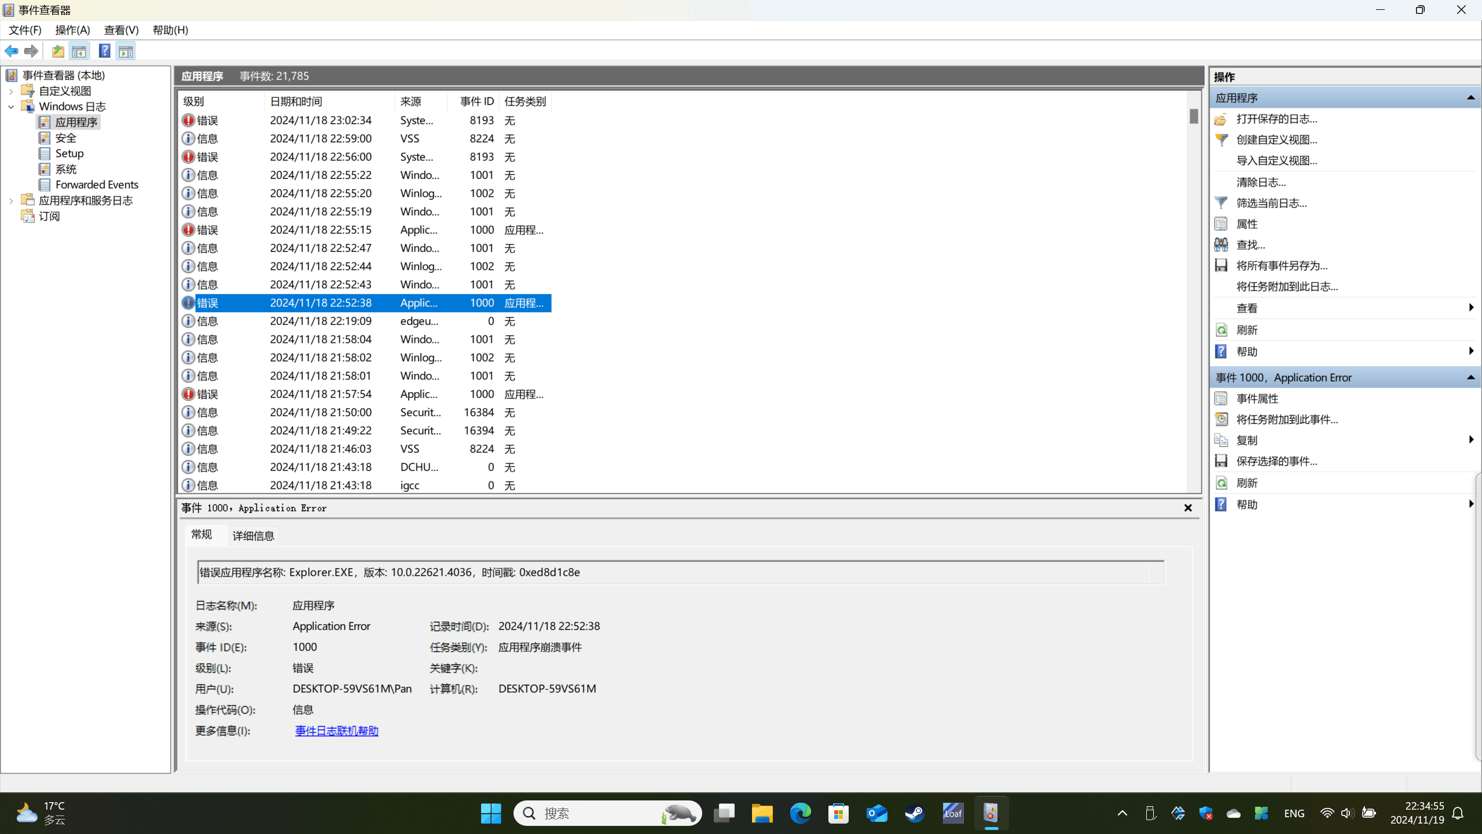The height and width of the screenshot is (834, 1482).
Task: Open 事件属性 in actions pane
Action: (x=1257, y=398)
